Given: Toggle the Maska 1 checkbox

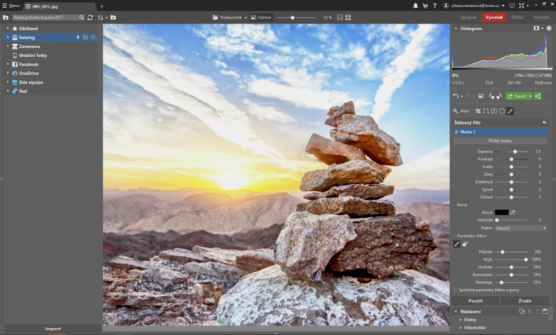Looking at the screenshot, I should (x=456, y=131).
